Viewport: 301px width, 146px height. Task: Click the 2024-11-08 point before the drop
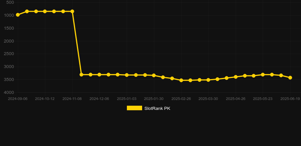(x=72, y=11)
